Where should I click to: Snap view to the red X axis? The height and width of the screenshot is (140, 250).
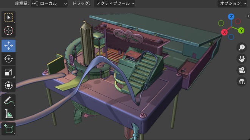[224, 32]
